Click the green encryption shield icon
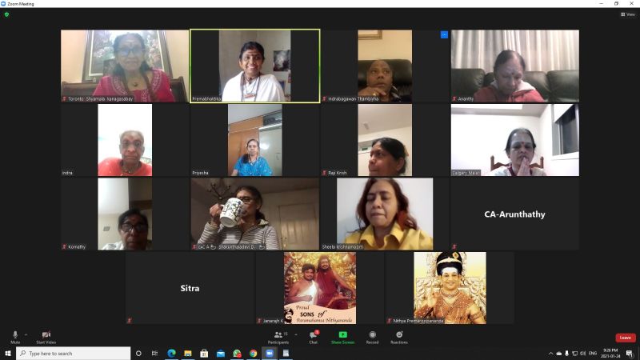The width and height of the screenshot is (640, 360). tap(7, 14)
